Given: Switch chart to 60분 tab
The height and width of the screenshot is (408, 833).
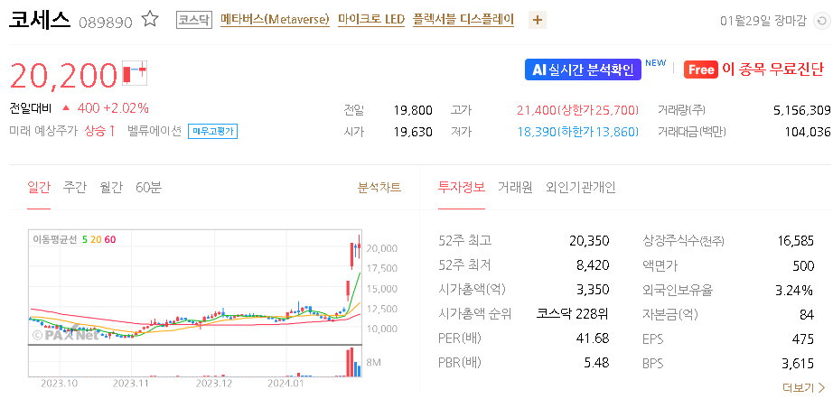Looking at the screenshot, I should click(x=149, y=187).
